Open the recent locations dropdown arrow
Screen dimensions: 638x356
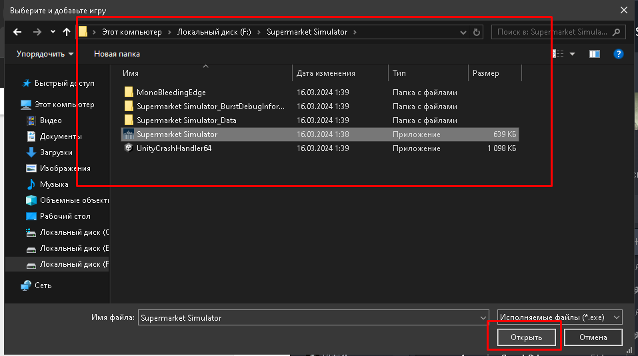pos(53,32)
